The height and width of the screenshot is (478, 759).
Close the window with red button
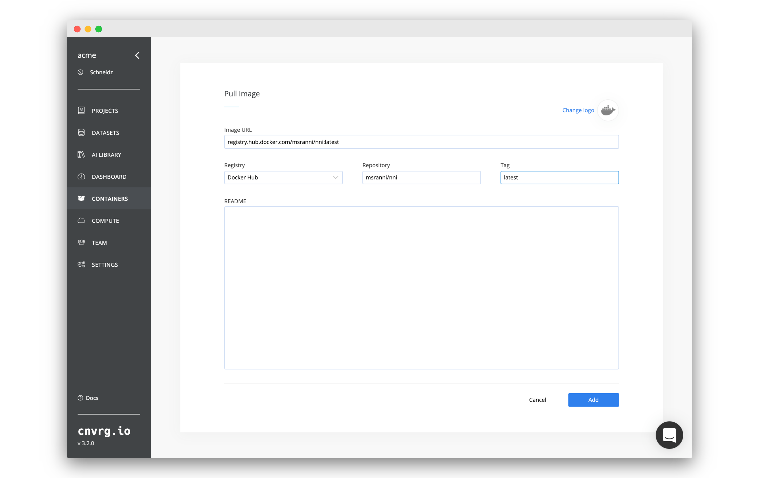click(77, 29)
